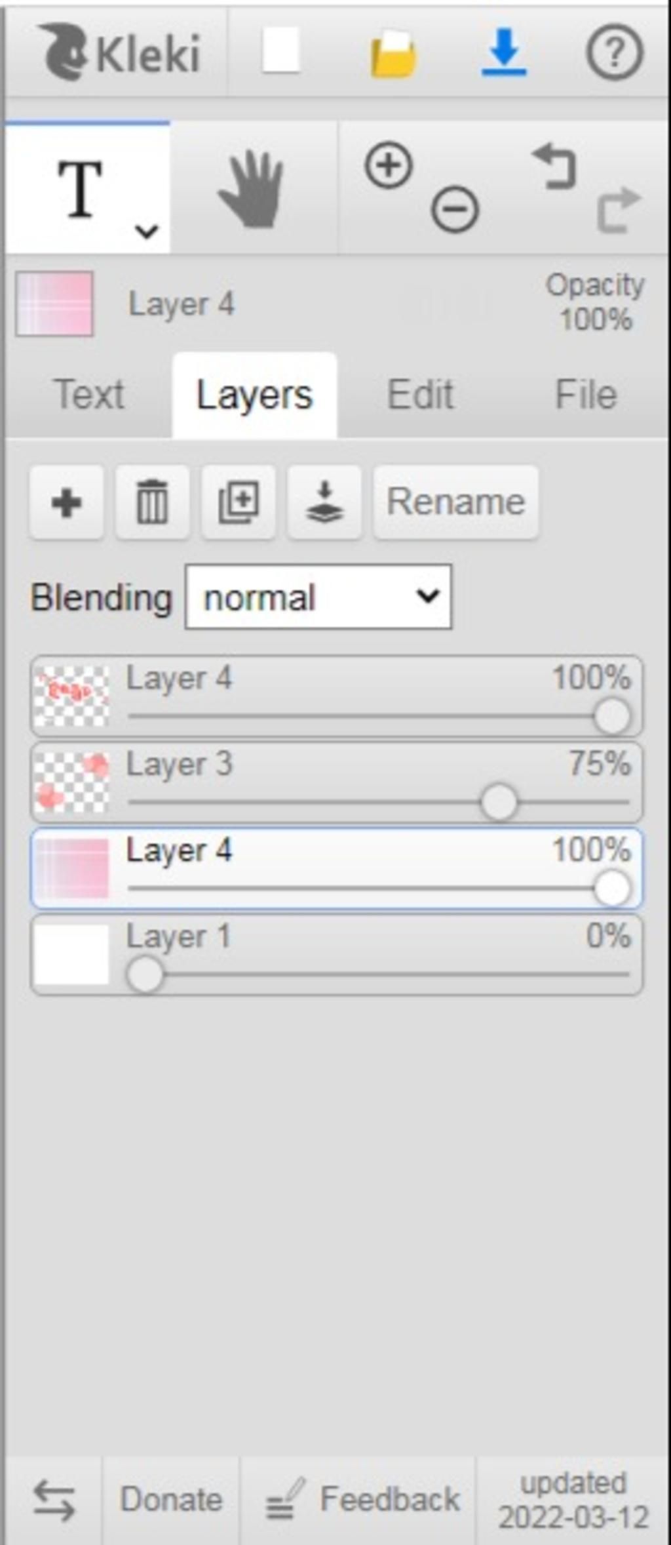Image resolution: width=671 pixels, height=1545 pixels.
Task: Click the undo arrow icon
Action: 554,167
